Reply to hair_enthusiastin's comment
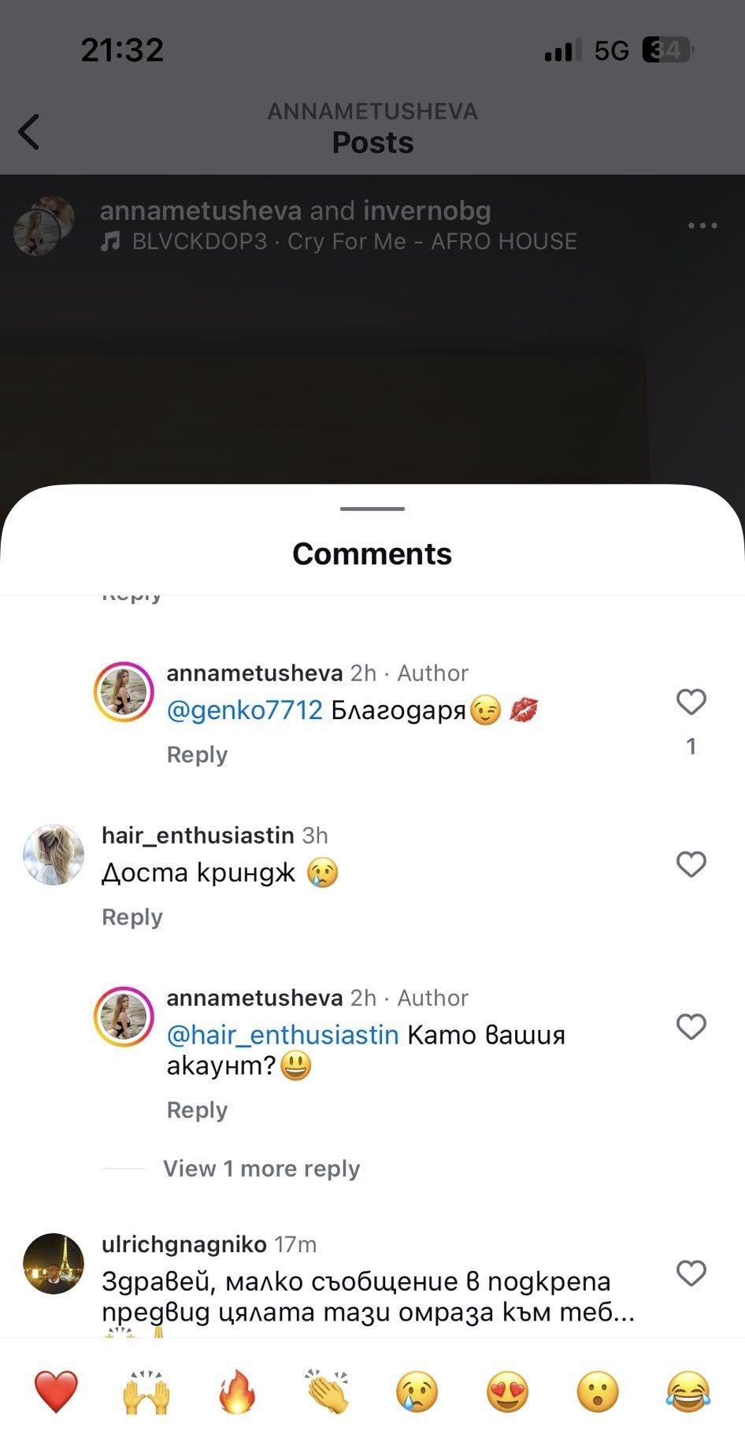745x1438 pixels. pyautogui.click(x=132, y=917)
